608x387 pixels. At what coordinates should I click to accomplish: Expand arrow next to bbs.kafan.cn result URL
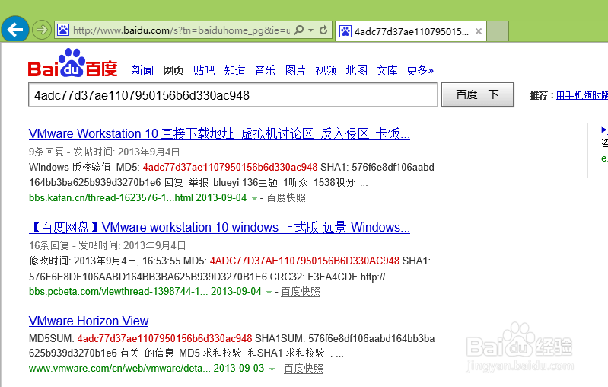[x=254, y=199]
